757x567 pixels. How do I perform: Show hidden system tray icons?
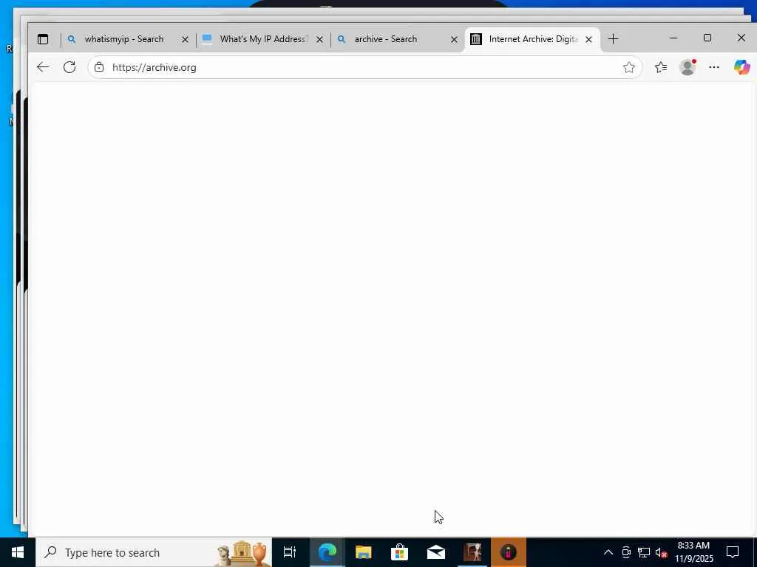pos(608,552)
